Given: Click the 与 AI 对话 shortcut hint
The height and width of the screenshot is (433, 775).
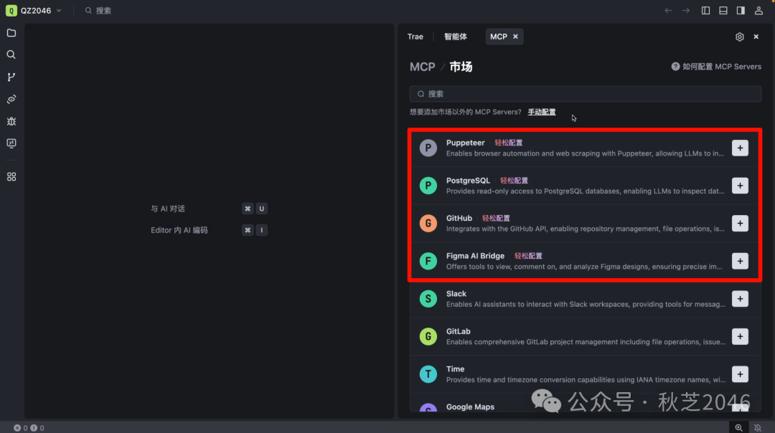Looking at the screenshot, I should click(x=167, y=209).
